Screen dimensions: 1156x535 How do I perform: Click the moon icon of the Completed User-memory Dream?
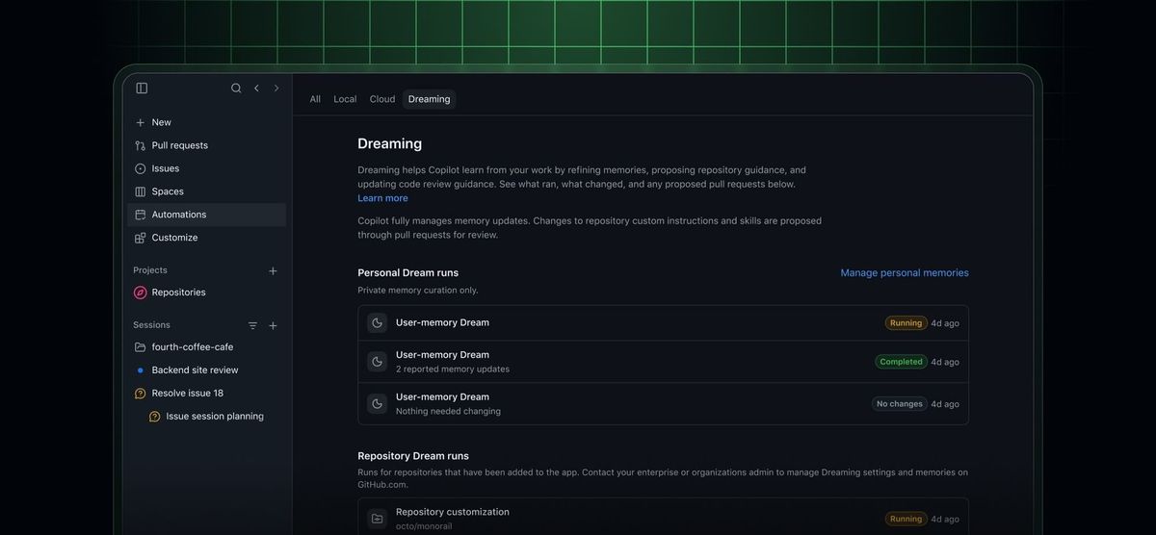[x=377, y=362]
